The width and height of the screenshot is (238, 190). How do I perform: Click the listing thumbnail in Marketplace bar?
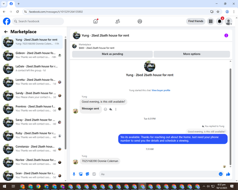tap(74, 46)
